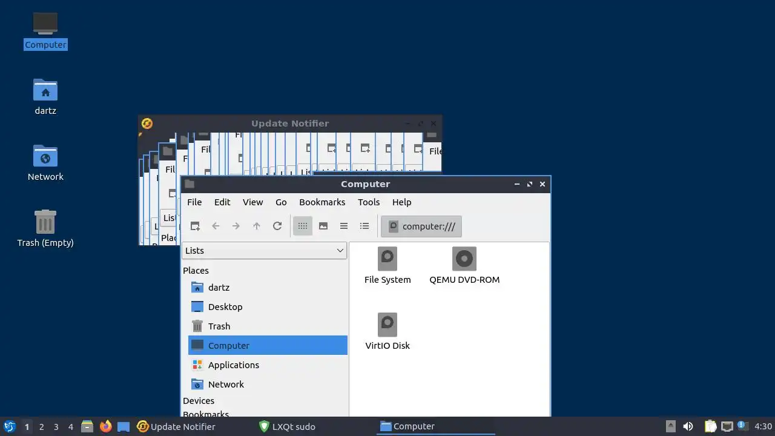Viewport: 775px width, 436px height.
Task: Select dartz home in Places
Action: coord(268,288)
